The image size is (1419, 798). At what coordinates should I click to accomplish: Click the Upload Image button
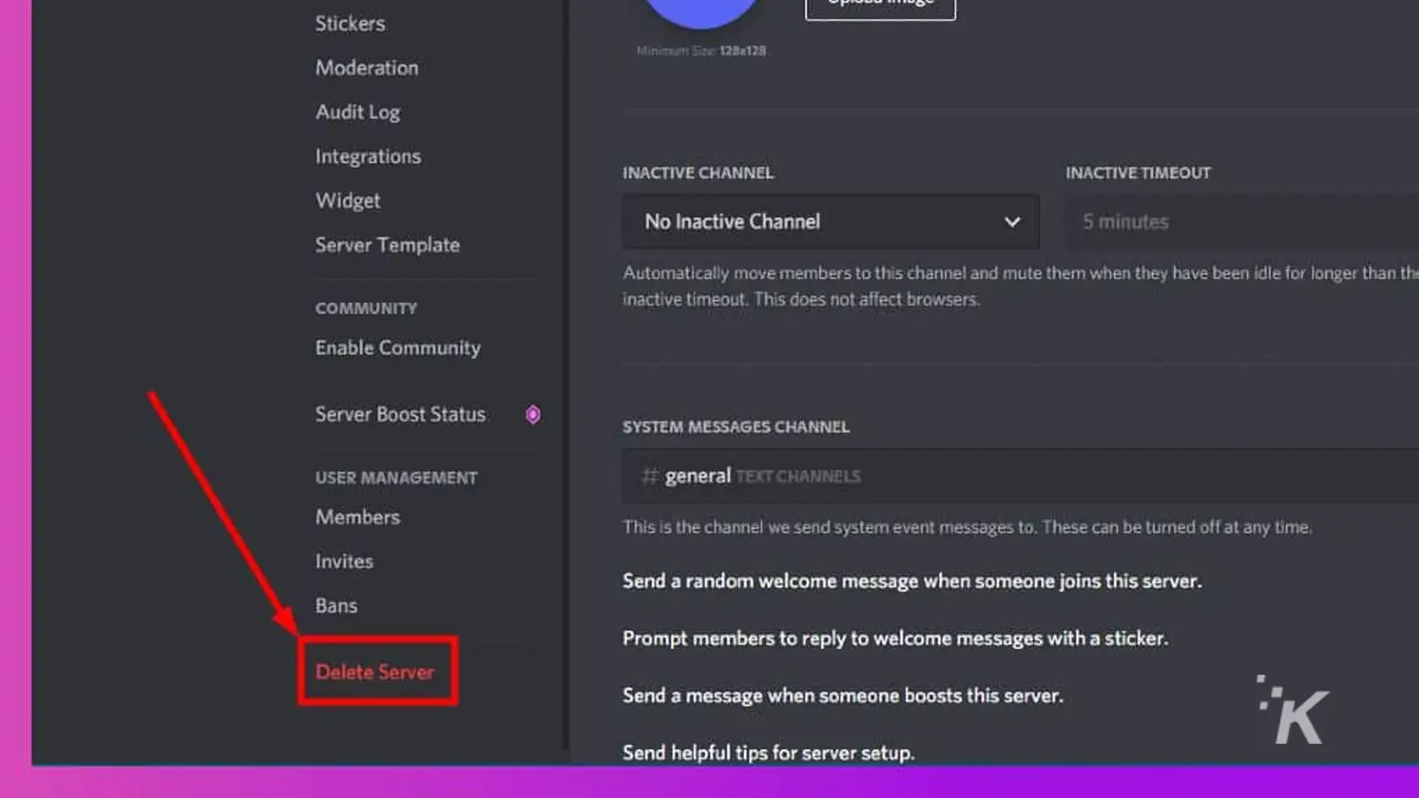[881, 7]
